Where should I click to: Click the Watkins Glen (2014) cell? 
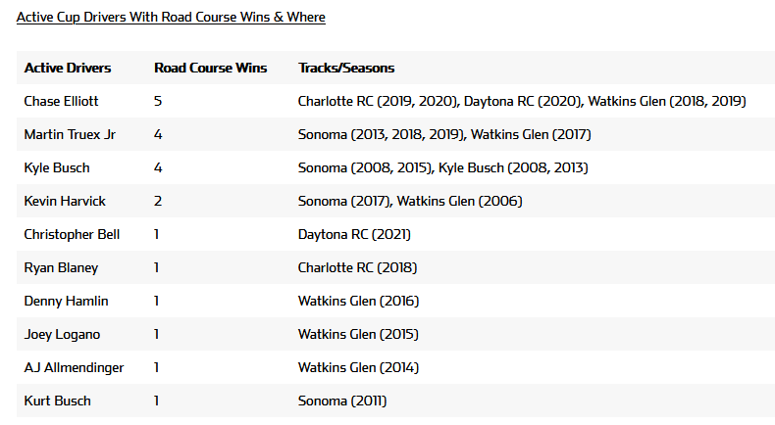[x=358, y=367]
